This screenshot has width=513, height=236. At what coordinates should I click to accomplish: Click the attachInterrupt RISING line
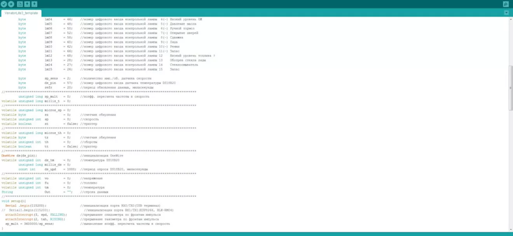pos(34,219)
